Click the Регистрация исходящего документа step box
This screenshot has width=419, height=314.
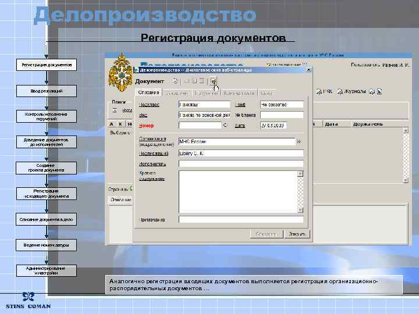point(47,194)
